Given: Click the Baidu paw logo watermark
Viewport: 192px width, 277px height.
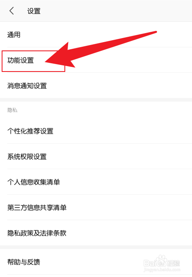Looking at the screenshot, I should [161, 261].
